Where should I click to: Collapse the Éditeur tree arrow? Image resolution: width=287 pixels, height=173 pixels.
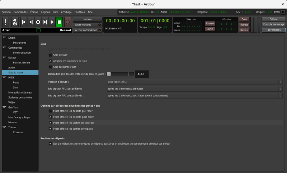coord(4,57)
